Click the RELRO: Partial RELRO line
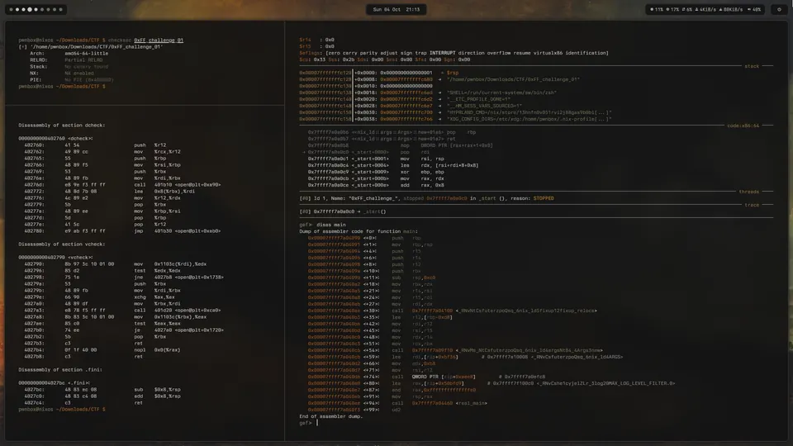The height and width of the screenshot is (446, 793). click(66, 59)
